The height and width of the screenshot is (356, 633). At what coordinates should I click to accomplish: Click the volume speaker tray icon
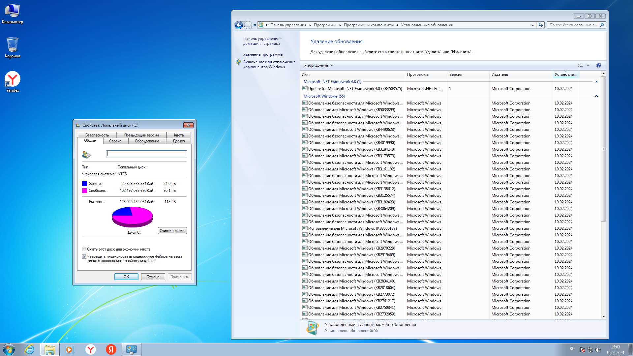pos(598,350)
